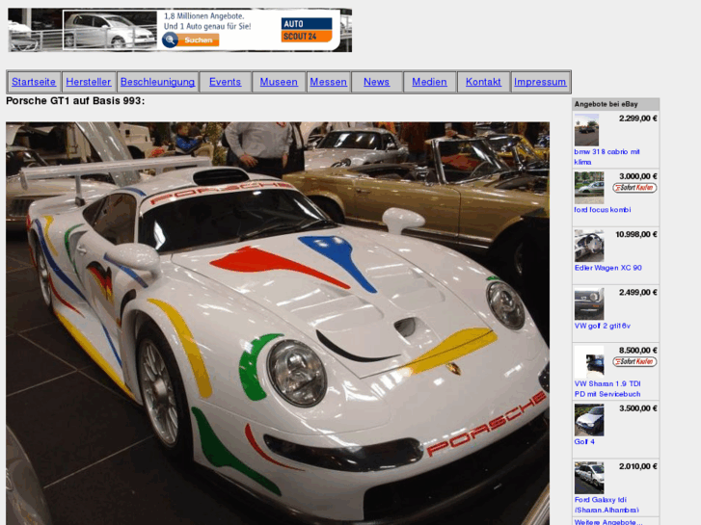Click the 2.010,00 € price
Image resolution: width=701 pixels, height=525 pixels.
click(x=638, y=466)
